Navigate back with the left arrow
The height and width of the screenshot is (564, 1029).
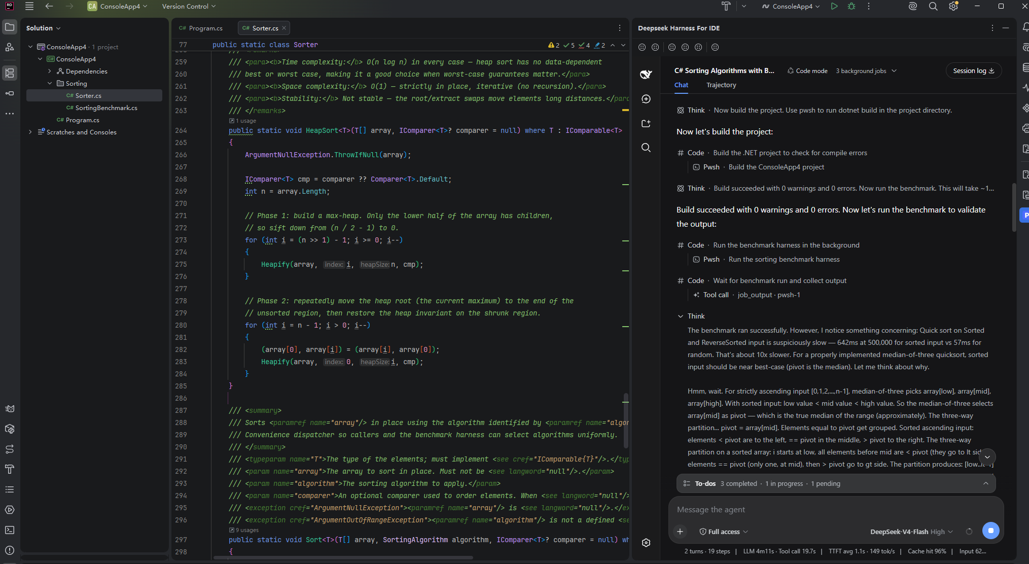click(x=49, y=6)
